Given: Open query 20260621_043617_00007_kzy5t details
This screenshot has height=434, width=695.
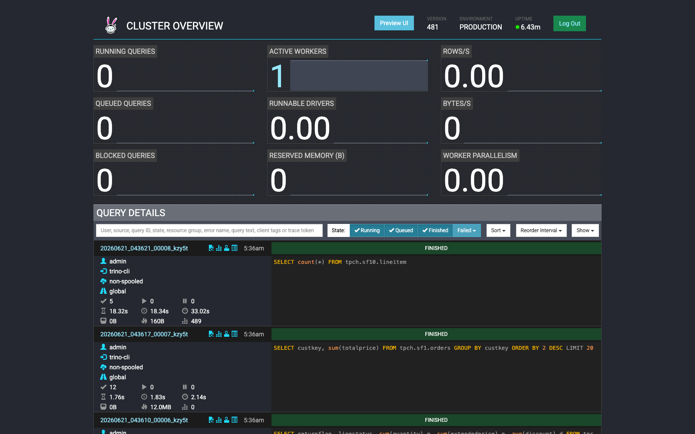Looking at the screenshot, I should [x=144, y=334].
